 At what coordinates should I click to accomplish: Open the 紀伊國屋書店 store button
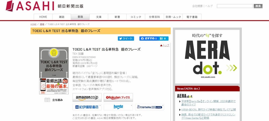[87, 107]
